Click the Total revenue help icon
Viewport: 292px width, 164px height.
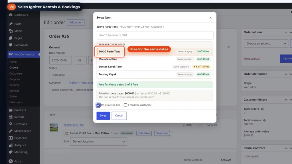tap(264, 120)
